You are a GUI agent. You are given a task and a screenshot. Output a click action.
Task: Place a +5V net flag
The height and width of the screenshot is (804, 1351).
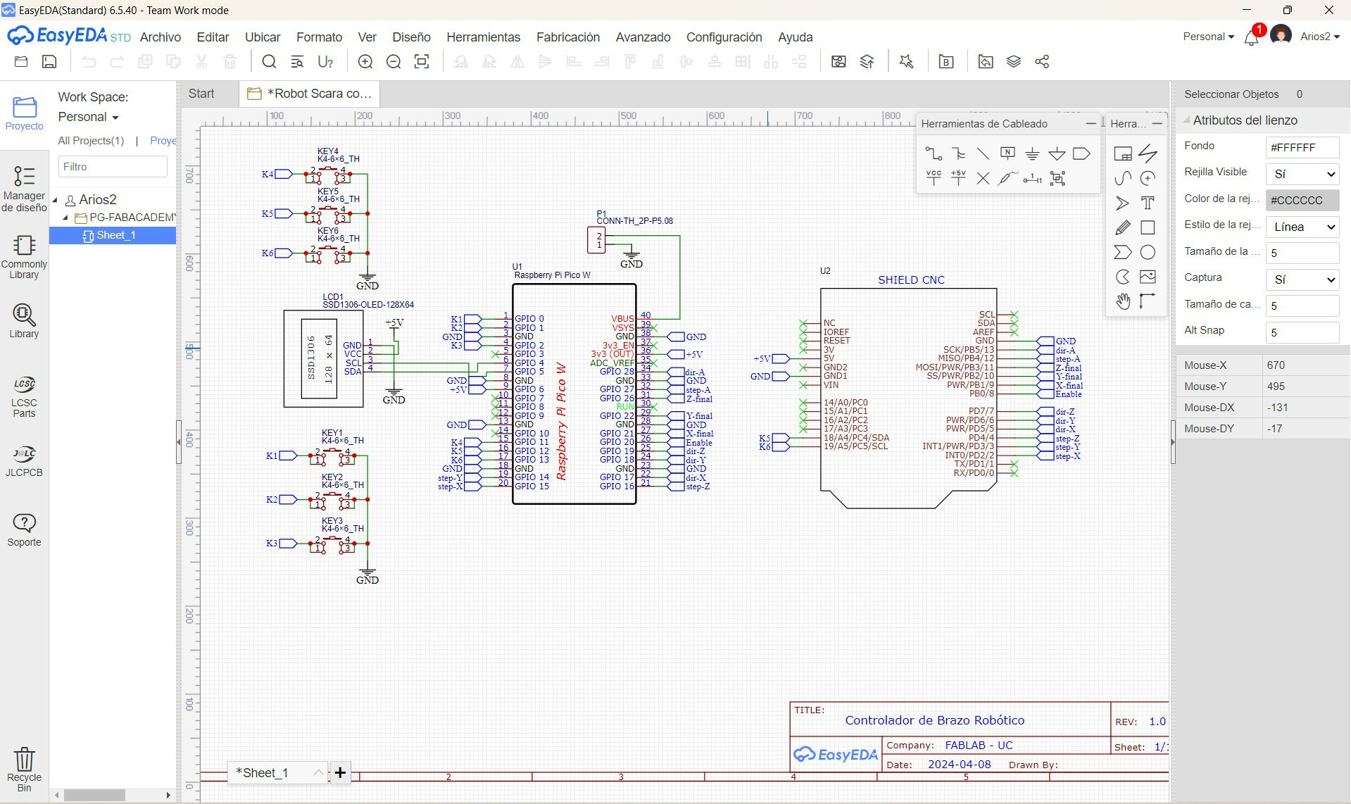(958, 178)
